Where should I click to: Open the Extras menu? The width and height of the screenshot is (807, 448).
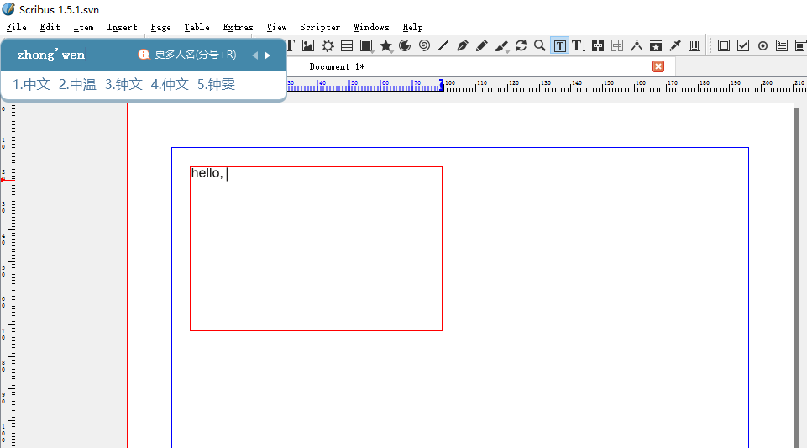click(238, 27)
